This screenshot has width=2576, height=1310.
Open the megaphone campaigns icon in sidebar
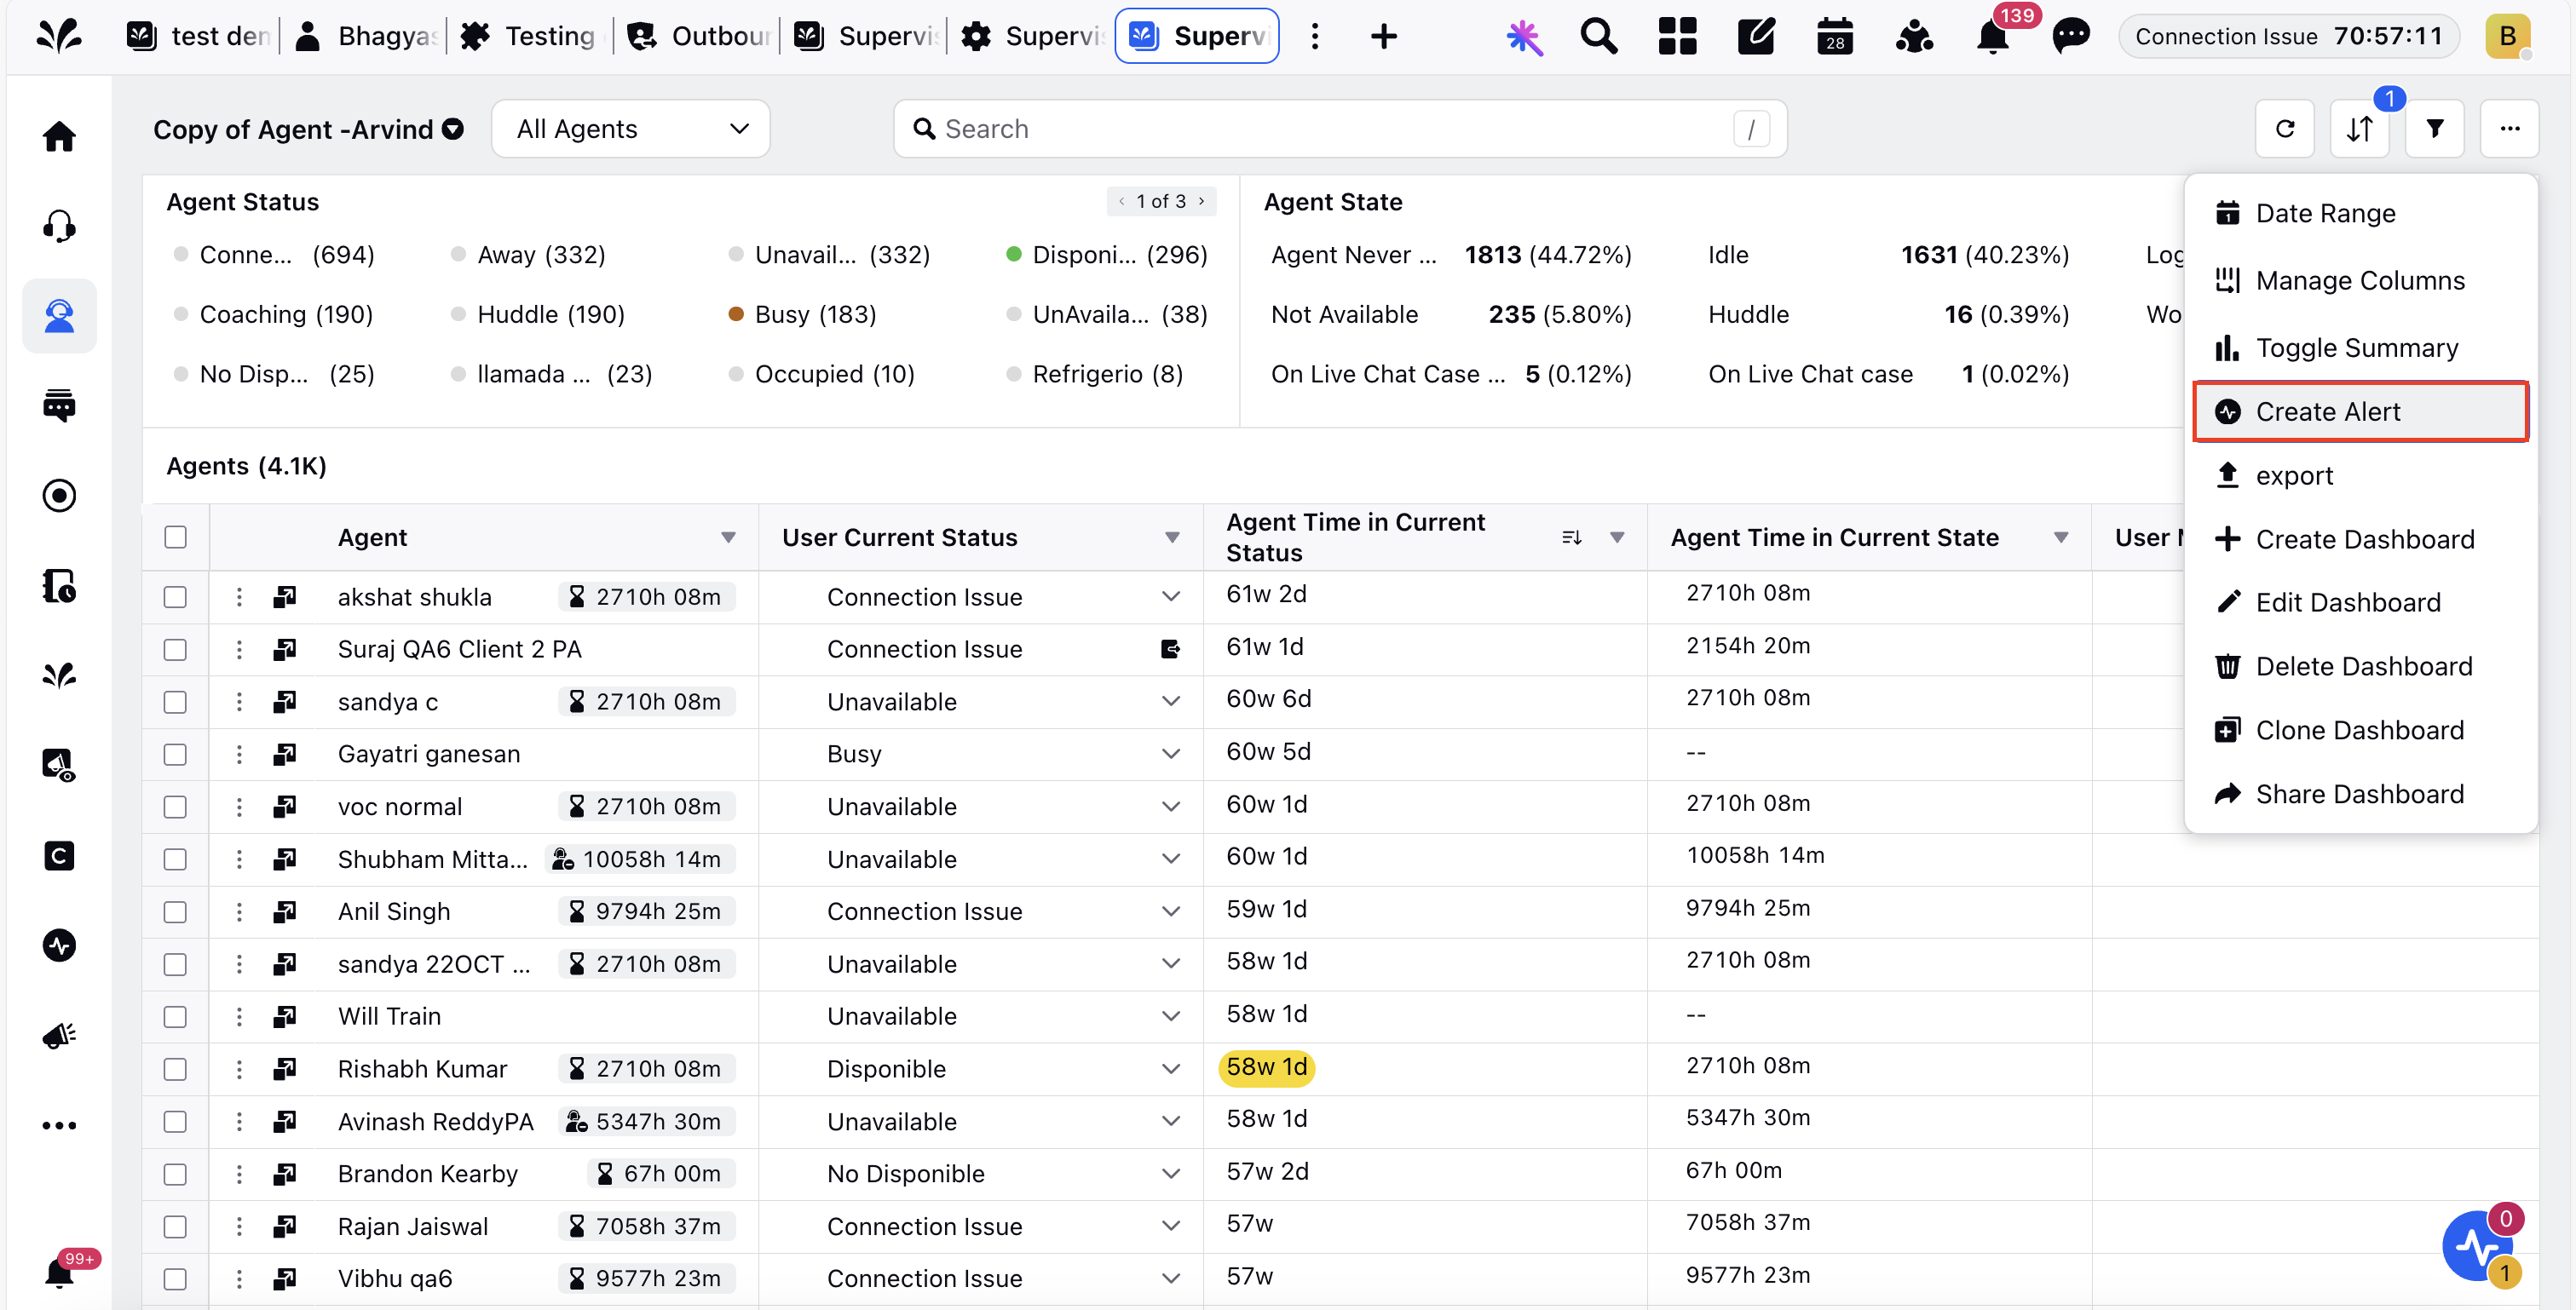(x=59, y=1035)
